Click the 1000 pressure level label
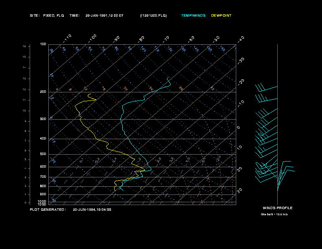This screenshot has width=322, height=249. 42,201
